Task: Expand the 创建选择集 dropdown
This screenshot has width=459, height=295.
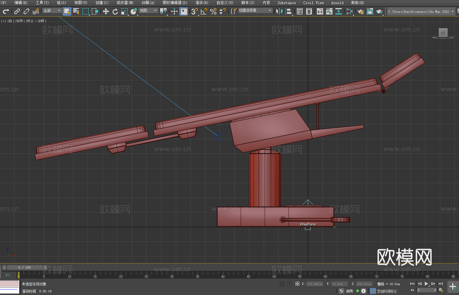Action: point(255,10)
